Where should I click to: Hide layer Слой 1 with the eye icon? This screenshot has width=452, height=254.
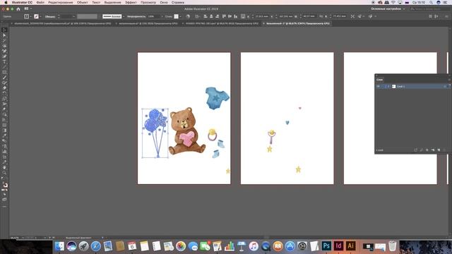pyautogui.click(x=378, y=86)
